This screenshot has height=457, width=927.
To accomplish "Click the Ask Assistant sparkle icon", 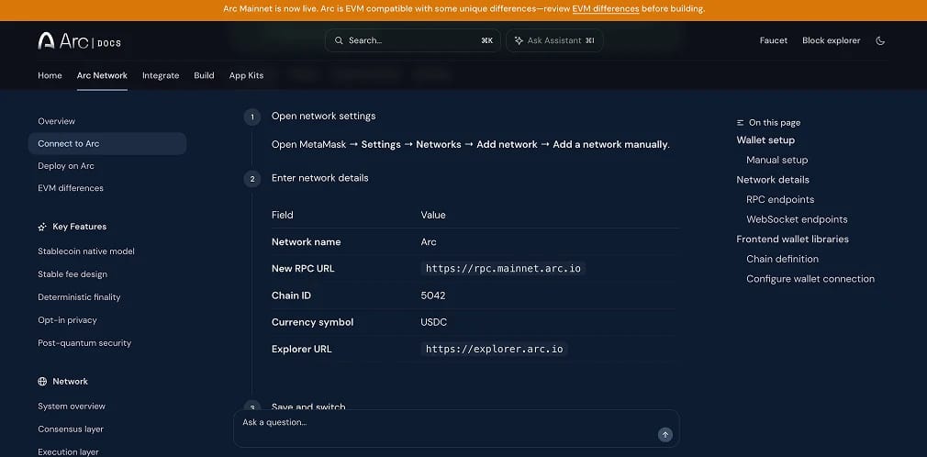I will click(519, 40).
